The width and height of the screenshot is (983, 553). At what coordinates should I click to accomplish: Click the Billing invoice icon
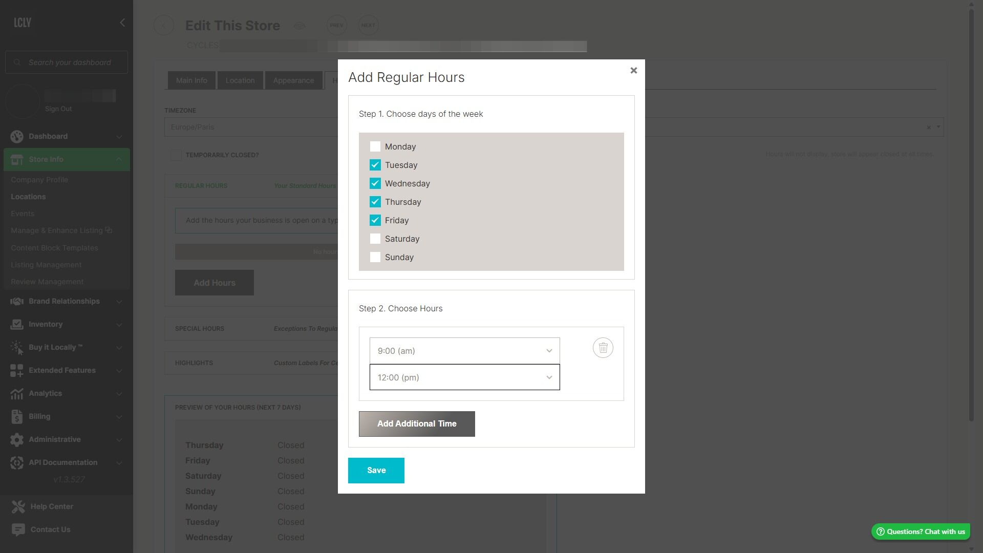(17, 417)
